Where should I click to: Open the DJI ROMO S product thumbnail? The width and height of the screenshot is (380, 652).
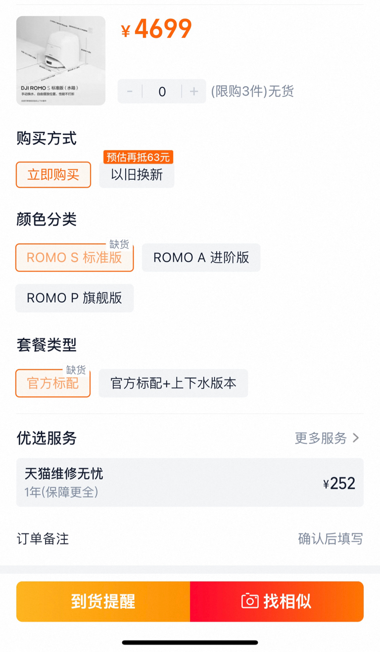[x=61, y=60]
